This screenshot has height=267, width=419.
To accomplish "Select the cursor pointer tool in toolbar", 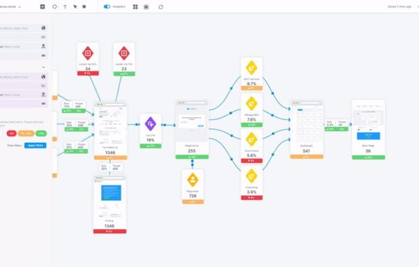I will click(75, 7).
